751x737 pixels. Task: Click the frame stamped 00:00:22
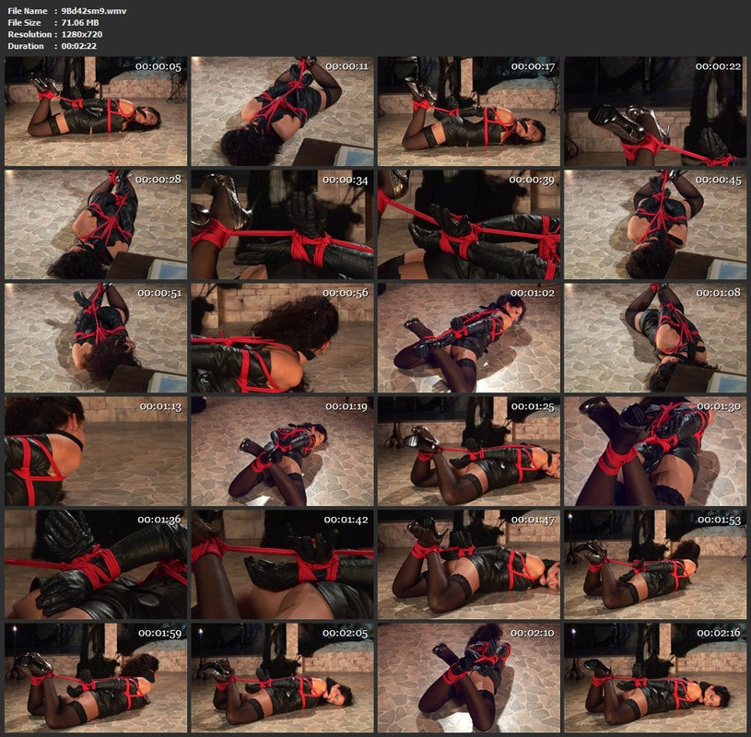click(655, 111)
